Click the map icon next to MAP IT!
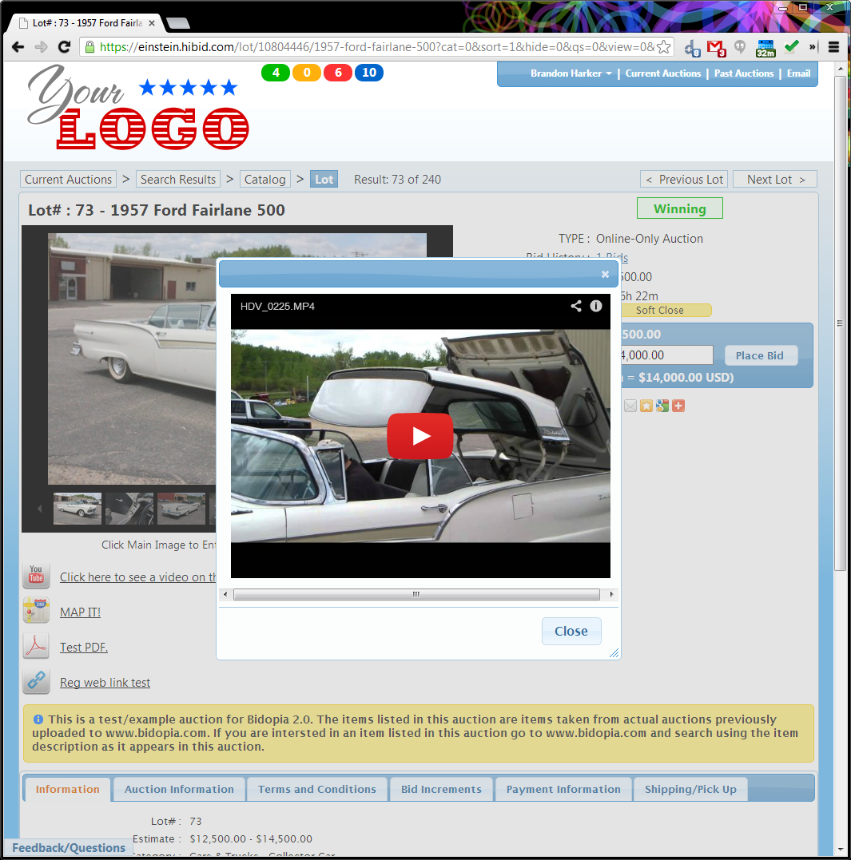The height and width of the screenshot is (860, 851). tap(36, 610)
